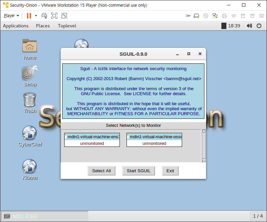267x222 pixels.
Task: Click the SGUIL copyright line with bamm@sguil.net
Action: (x=134, y=78)
